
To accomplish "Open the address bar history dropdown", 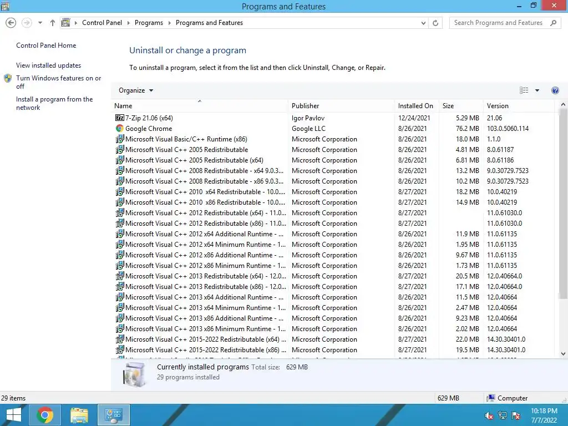I will tap(423, 23).
